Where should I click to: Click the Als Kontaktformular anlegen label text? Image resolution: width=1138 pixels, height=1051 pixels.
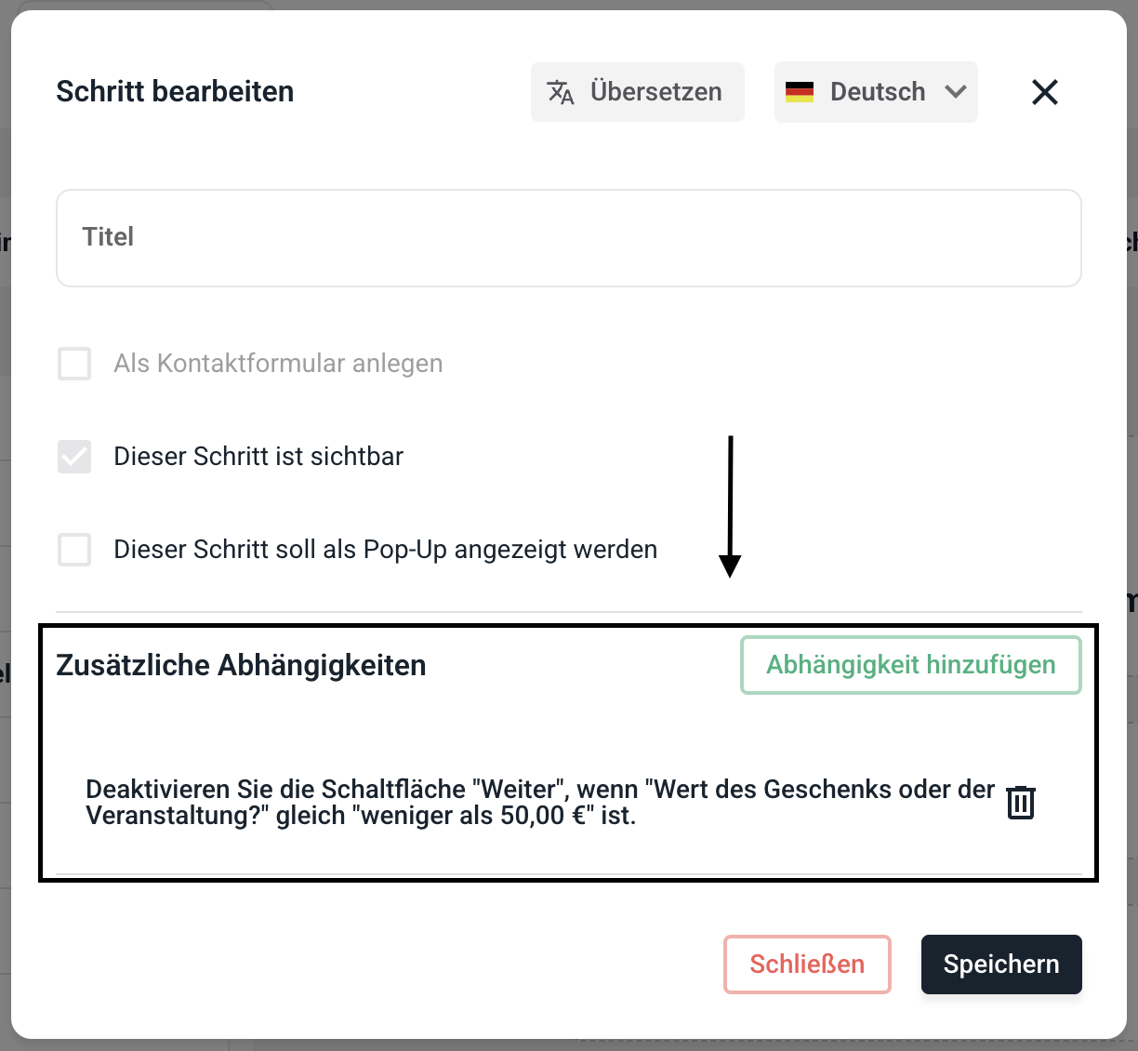(278, 364)
